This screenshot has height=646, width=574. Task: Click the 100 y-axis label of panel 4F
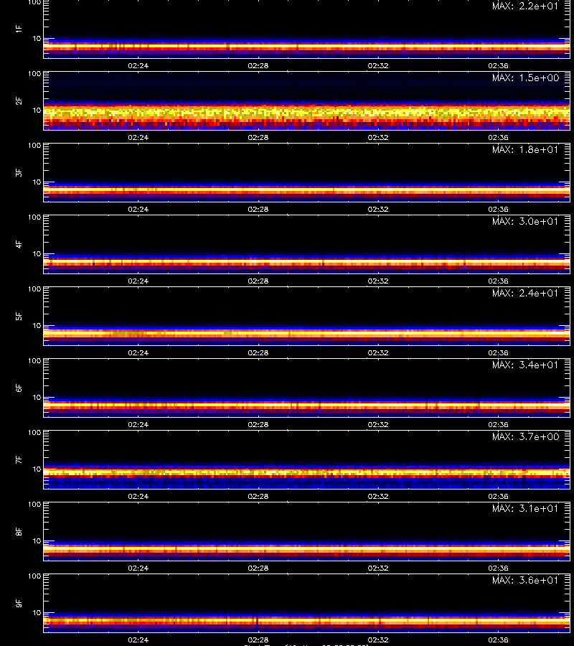(34, 217)
